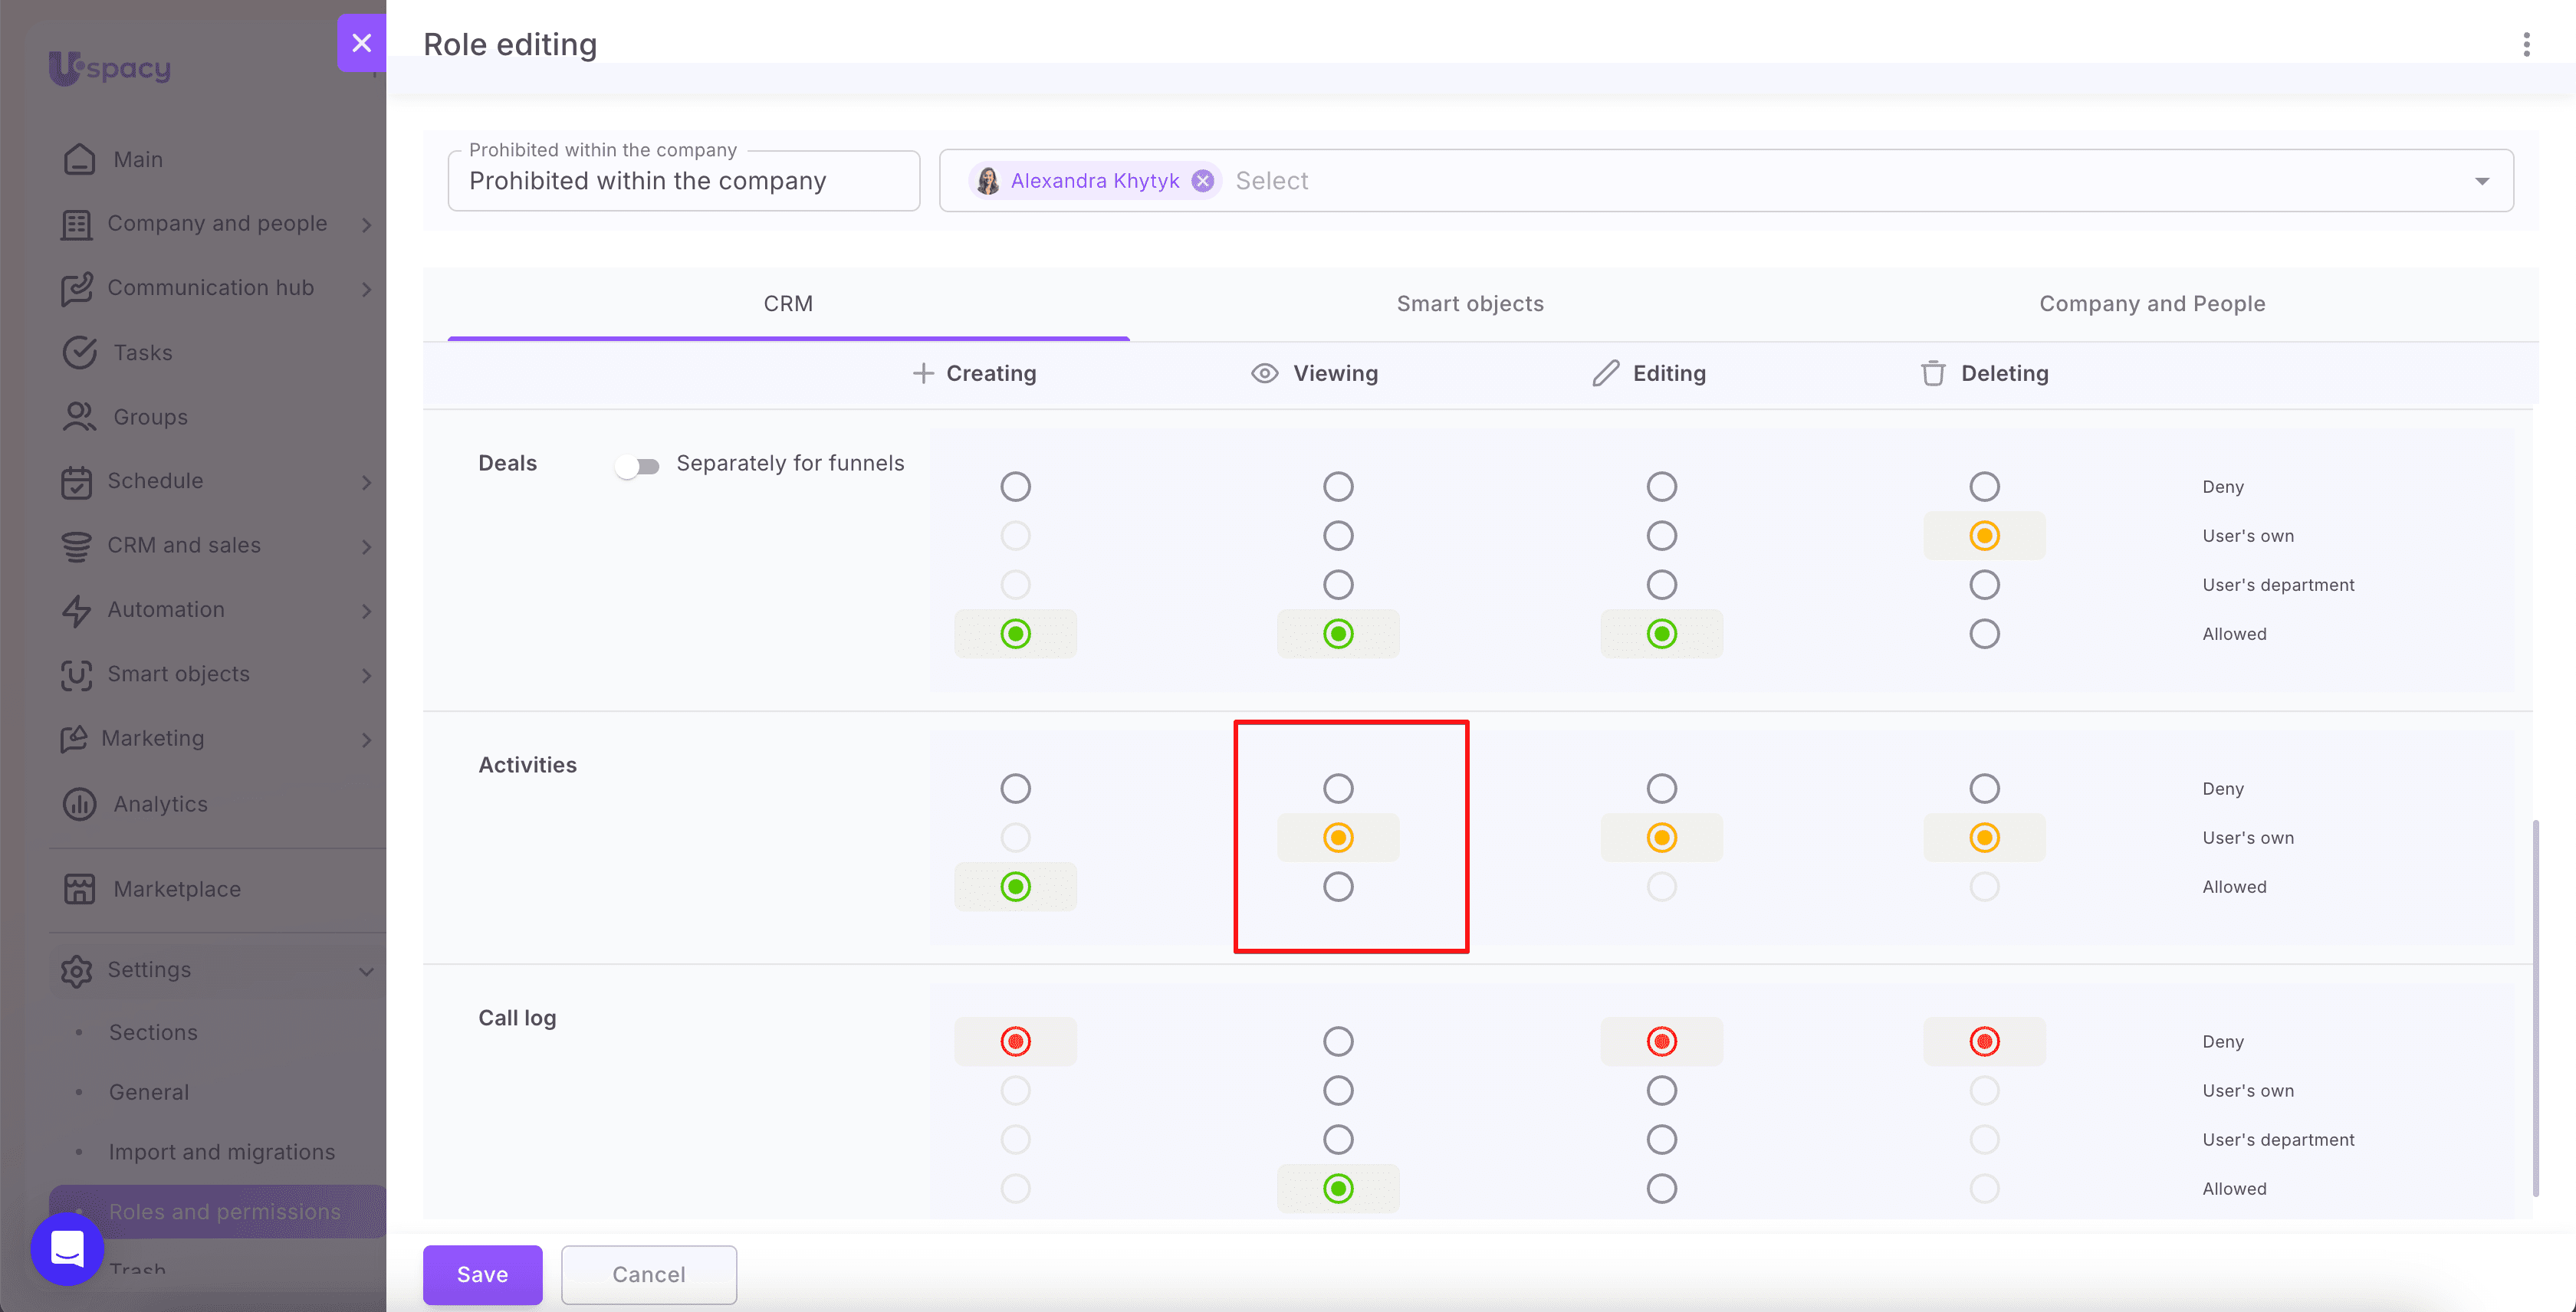The image size is (2576, 1312).
Task: Open the chat support widget
Action: coord(67,1248)
